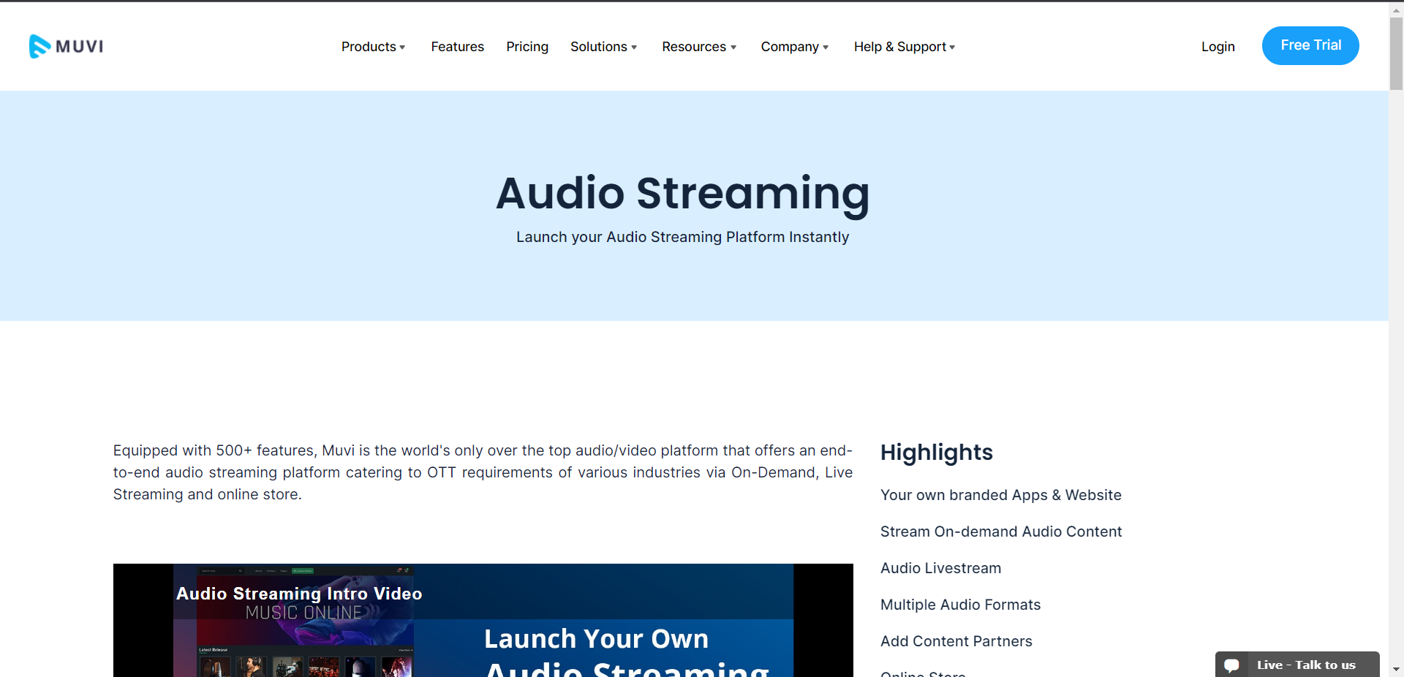This screenshot has height=677, width=1404.
Task: Open the Pricing page
Action: click(x=527, y=47)
